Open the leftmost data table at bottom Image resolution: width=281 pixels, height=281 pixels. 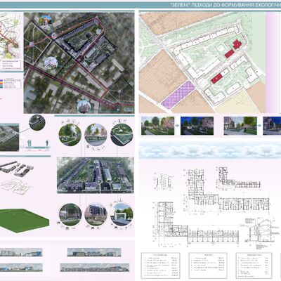(x=160, y=266)
